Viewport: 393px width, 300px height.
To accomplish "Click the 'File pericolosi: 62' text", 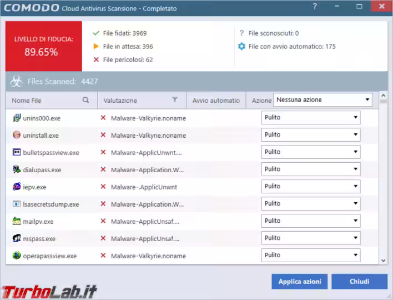I will [x=128, y=59].
